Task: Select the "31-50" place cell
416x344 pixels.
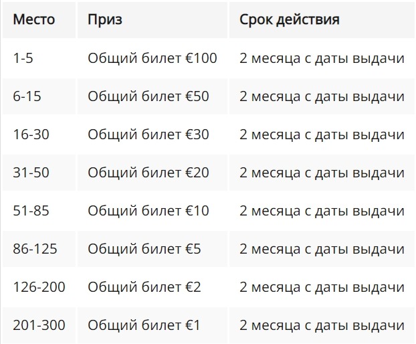Action: tap(31, 173)
